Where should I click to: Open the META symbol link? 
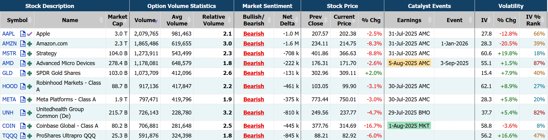(x=9, y=99)
